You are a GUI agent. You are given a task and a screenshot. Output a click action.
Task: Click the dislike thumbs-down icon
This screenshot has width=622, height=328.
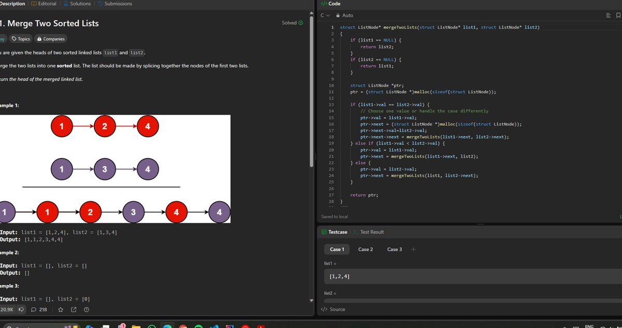[x=21, y=310]
